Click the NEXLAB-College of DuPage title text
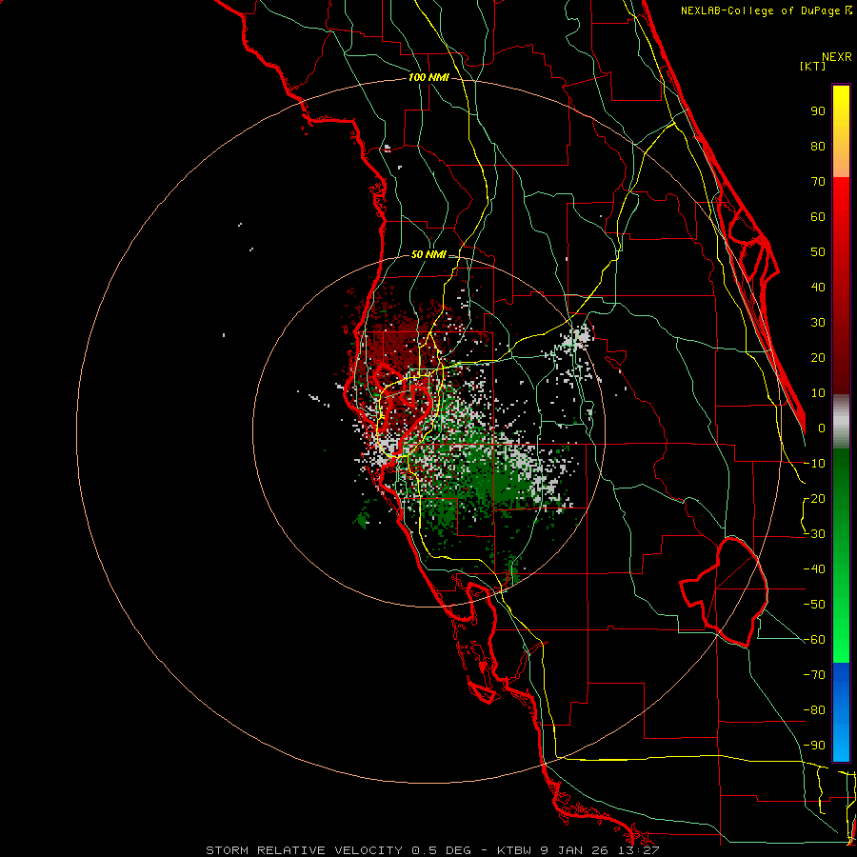This screenshot has height=857, width=857. point(762,10)
